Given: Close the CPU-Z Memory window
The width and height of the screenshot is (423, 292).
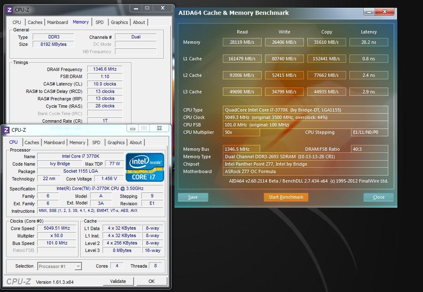Looking at the screenshot, I should (x=163, y=8).
